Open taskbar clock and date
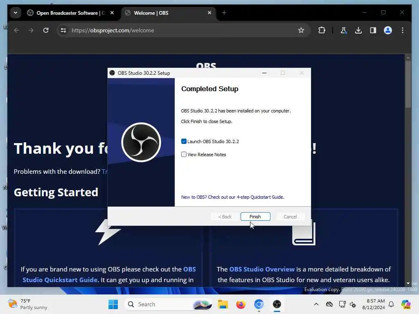 coord(374,304)
